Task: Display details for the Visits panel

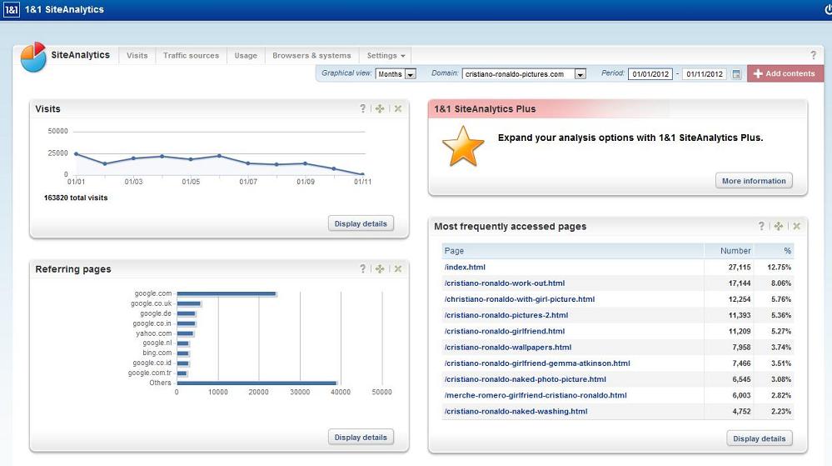Action: tap(361, 223)
